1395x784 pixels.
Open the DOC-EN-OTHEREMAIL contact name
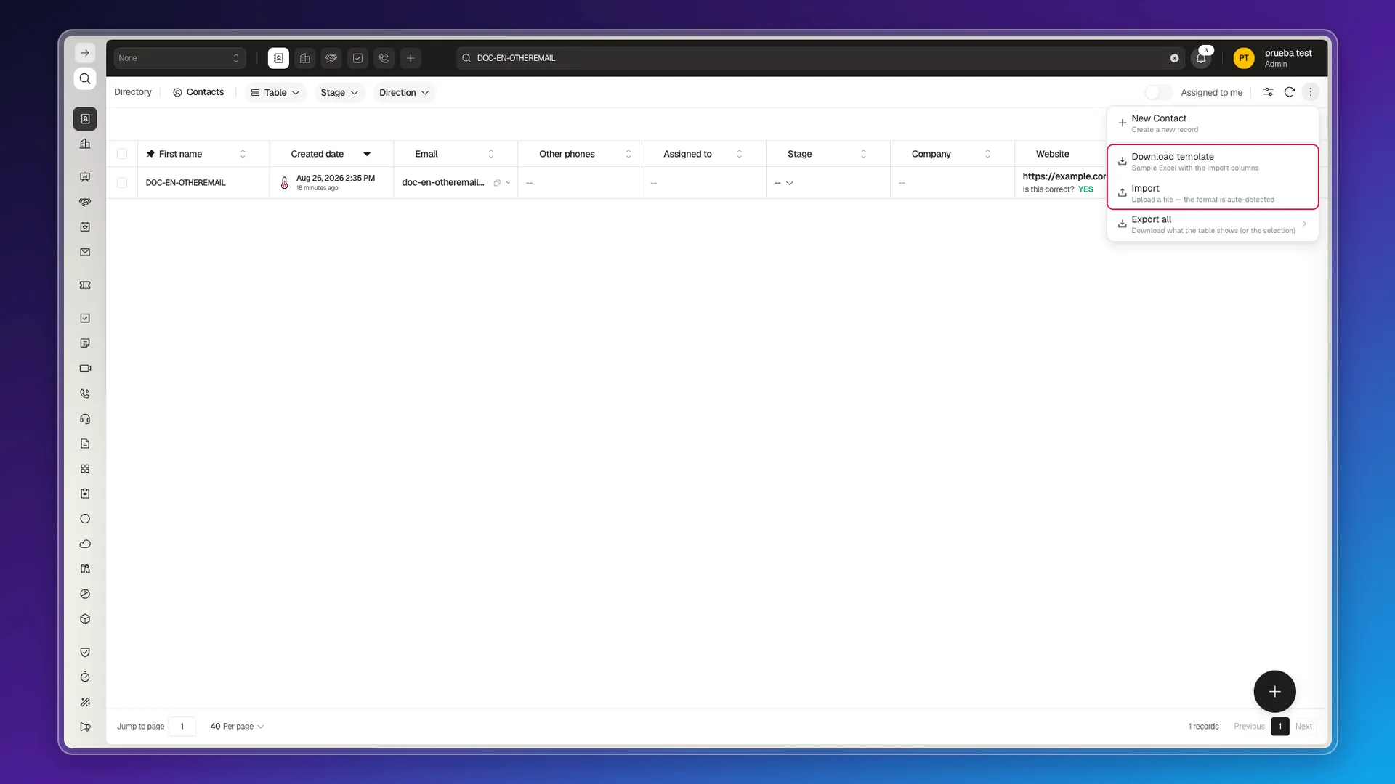[186, 183]
